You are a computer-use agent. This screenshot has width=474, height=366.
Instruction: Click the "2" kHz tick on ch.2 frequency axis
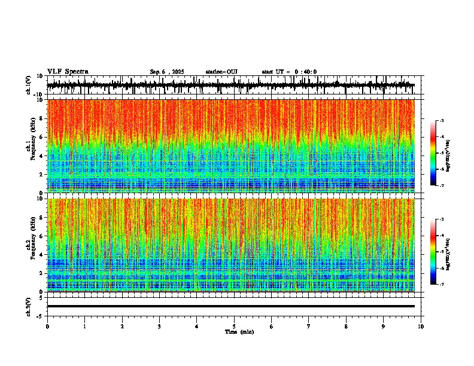tap(42, 273)
